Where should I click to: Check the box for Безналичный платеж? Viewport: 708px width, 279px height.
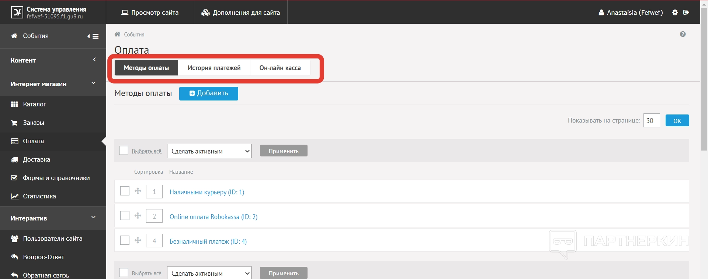pyautogui.click(x=125, y=240)
